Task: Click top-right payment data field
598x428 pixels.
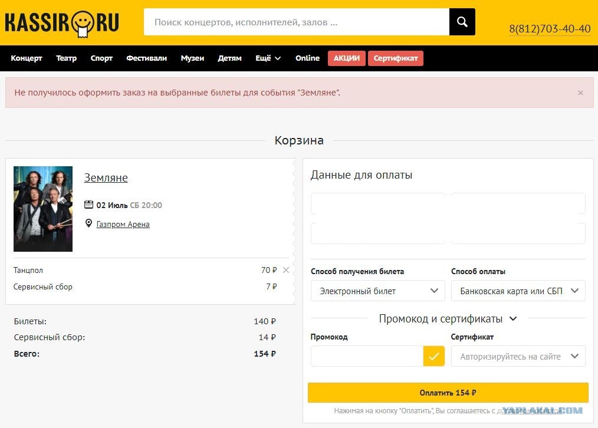Action: pyautogui.click(x=518, y=203)
